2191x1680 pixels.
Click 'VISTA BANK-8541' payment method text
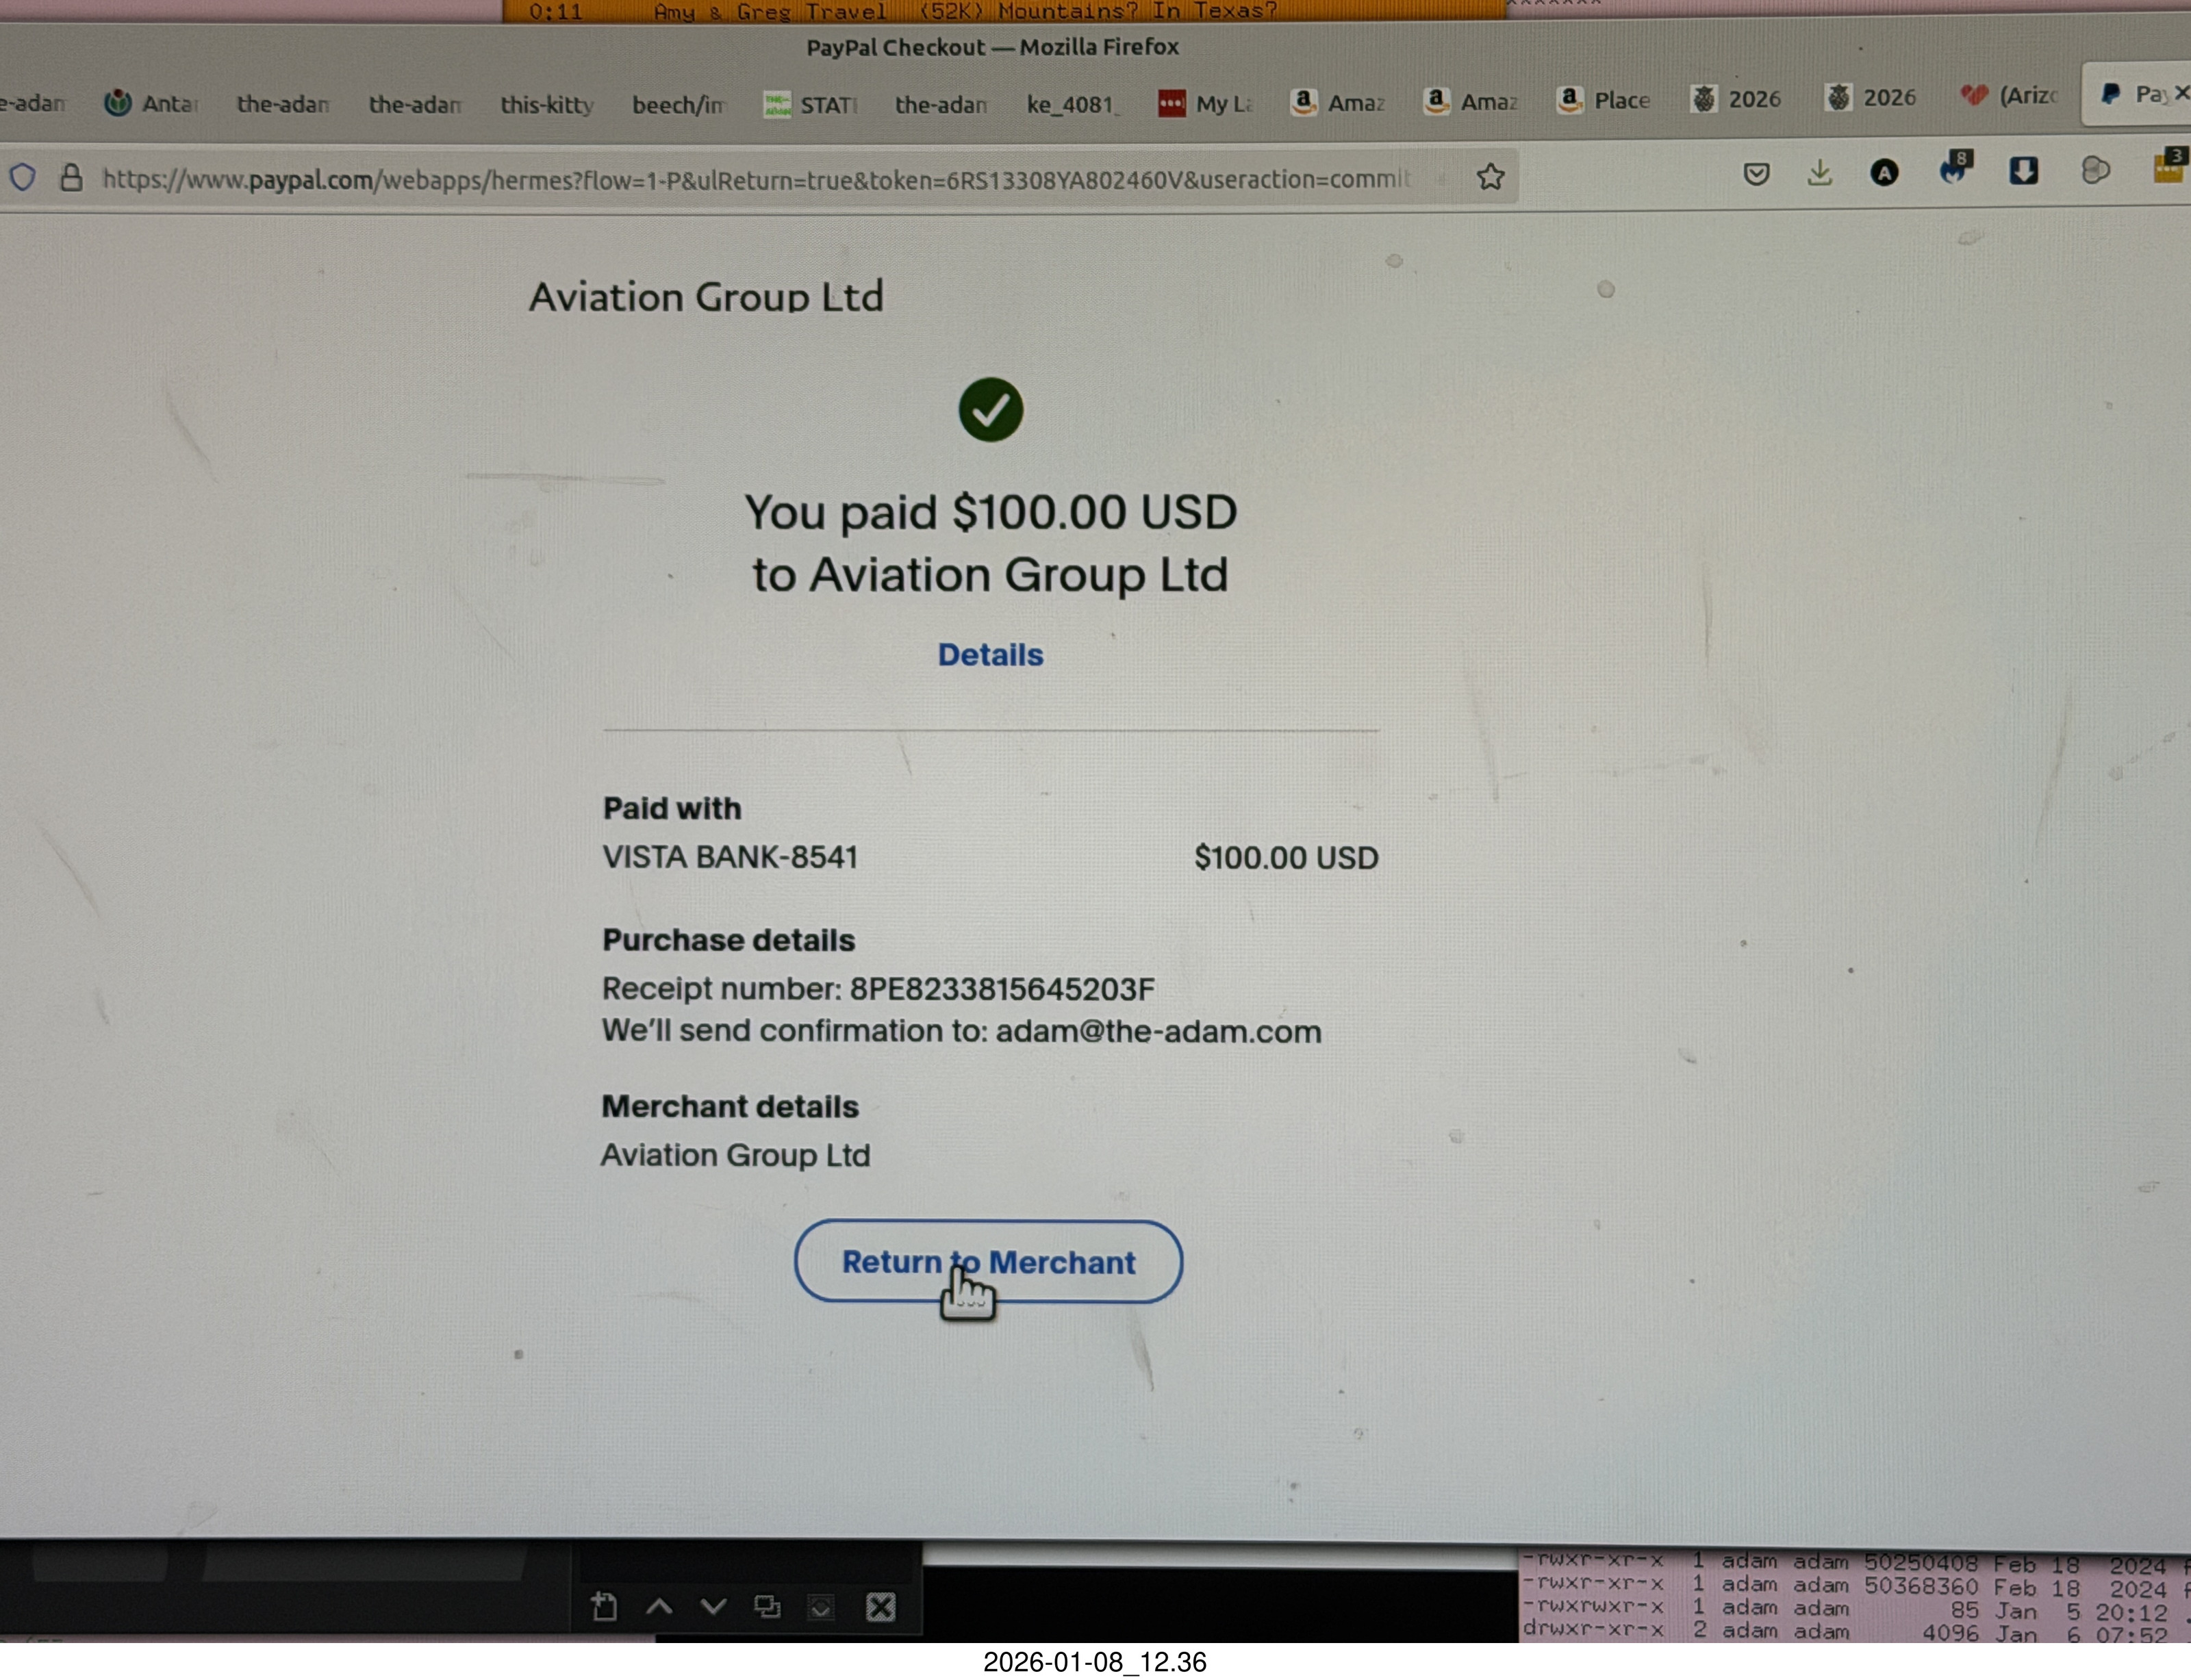coord(730,857)
